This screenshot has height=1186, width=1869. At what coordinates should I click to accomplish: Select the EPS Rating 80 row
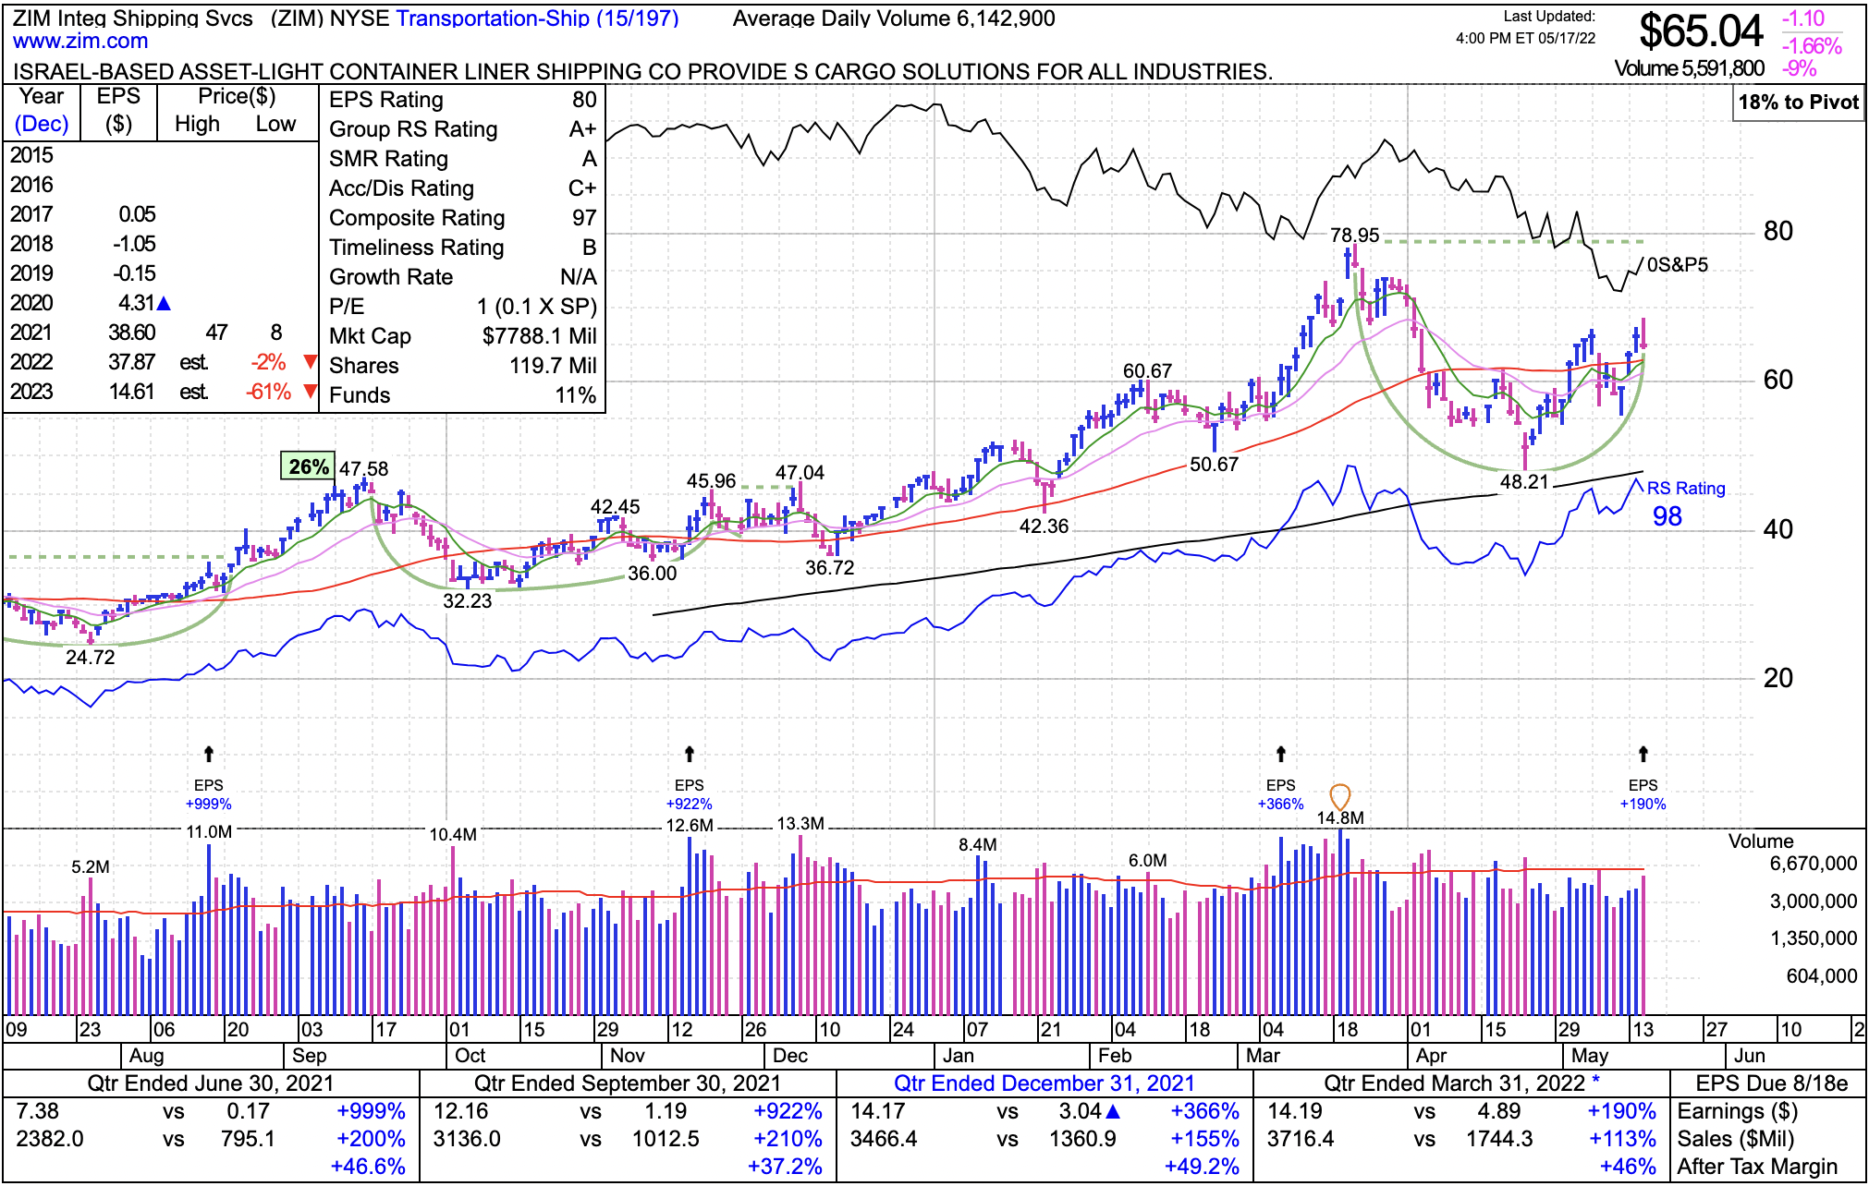pyautogui.click(x=463, y=100)
